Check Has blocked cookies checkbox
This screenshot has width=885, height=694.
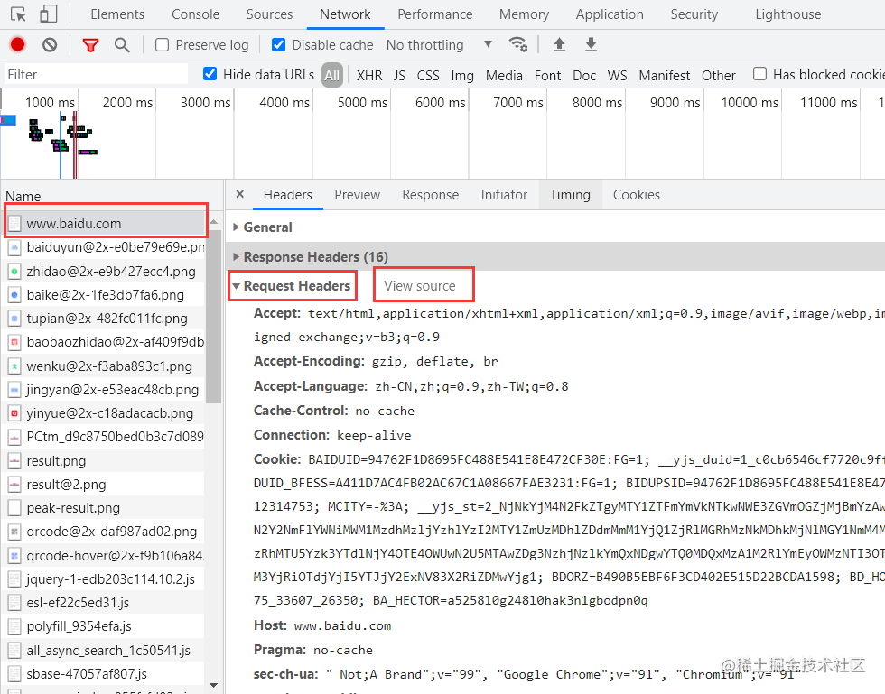click(759, 74)
